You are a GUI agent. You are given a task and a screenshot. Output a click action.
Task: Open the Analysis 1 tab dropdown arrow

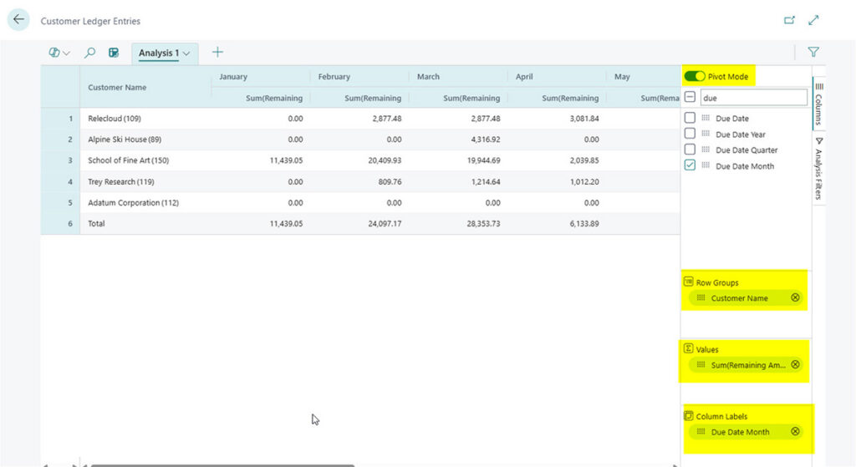coord(186,53)
